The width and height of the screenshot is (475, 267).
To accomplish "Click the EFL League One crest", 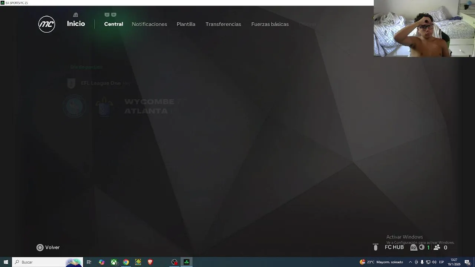I will click(x=71, y=83).
